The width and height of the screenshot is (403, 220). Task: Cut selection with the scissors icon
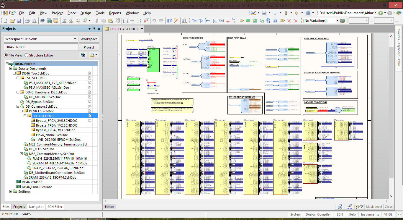97,21
